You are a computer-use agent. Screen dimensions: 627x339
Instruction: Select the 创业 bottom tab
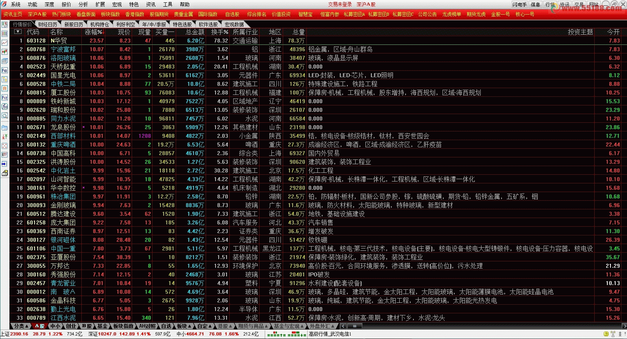(71, 326)
